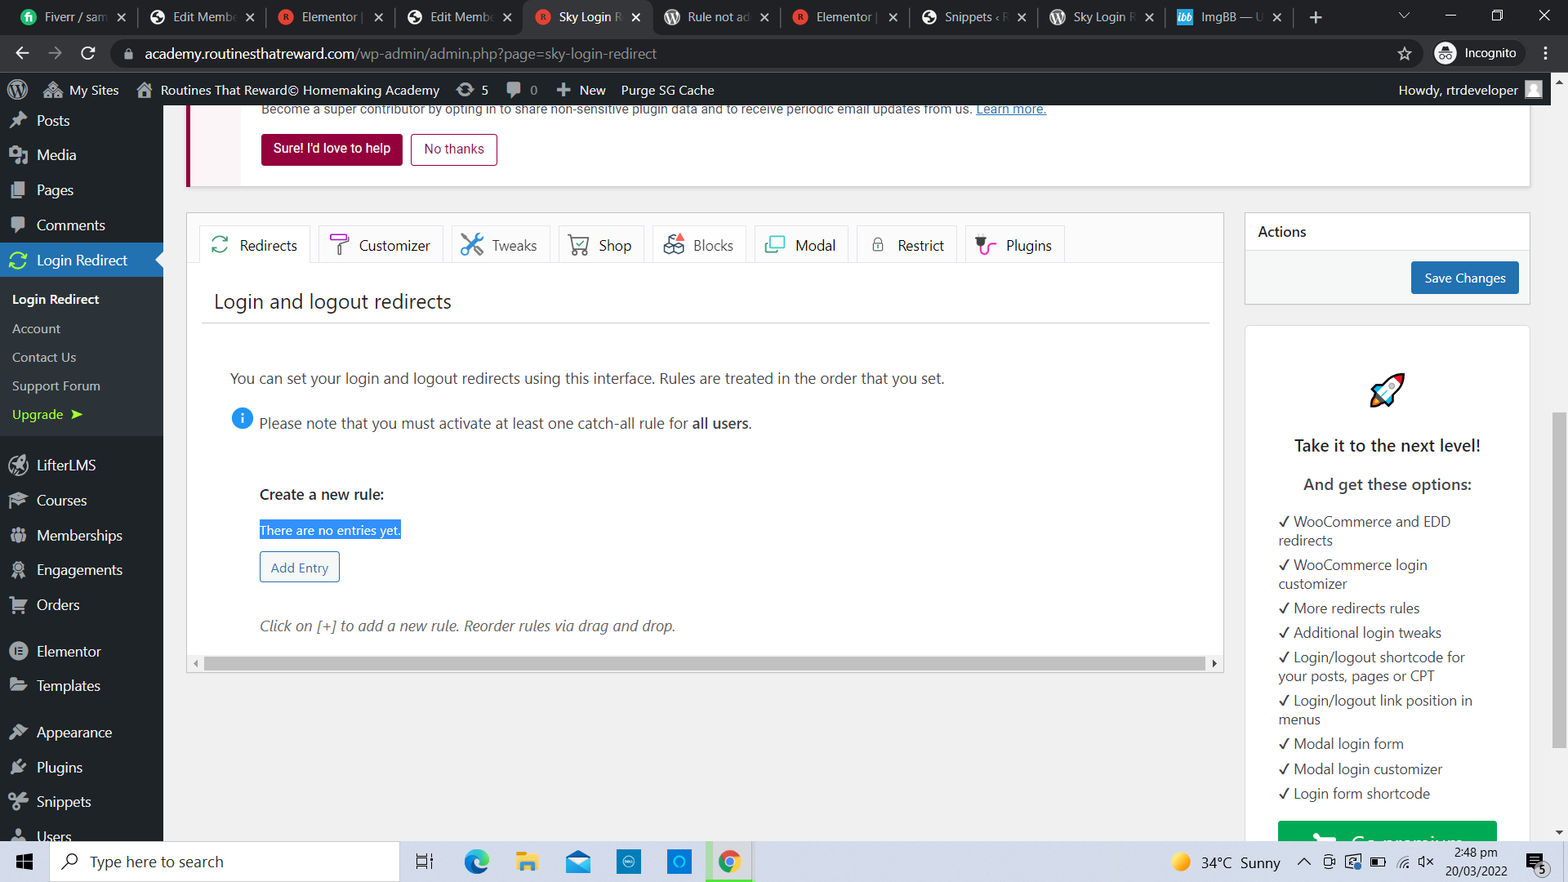Switch to the Redirects tab
This screenshot has height=882, width=1568.
pyautogui.click(x=254, y=245)
